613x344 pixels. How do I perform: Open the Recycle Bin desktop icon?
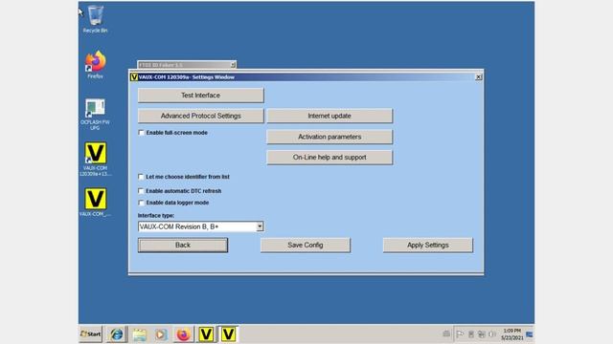click(x=95, y=19)
